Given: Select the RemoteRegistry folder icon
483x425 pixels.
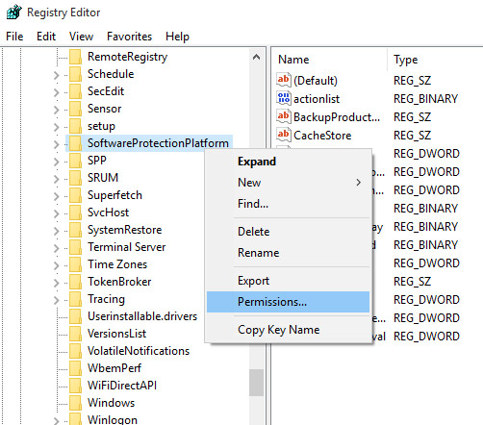Looking at the screenshot, I should pos(76,57).
